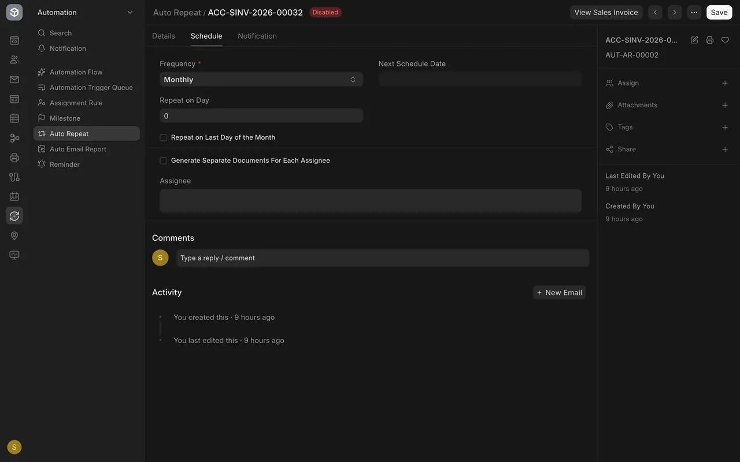Image resolution: width=740 pixels, height=462 pixels.
Task: Click the heart like icon
Action: tap(725, 40)
